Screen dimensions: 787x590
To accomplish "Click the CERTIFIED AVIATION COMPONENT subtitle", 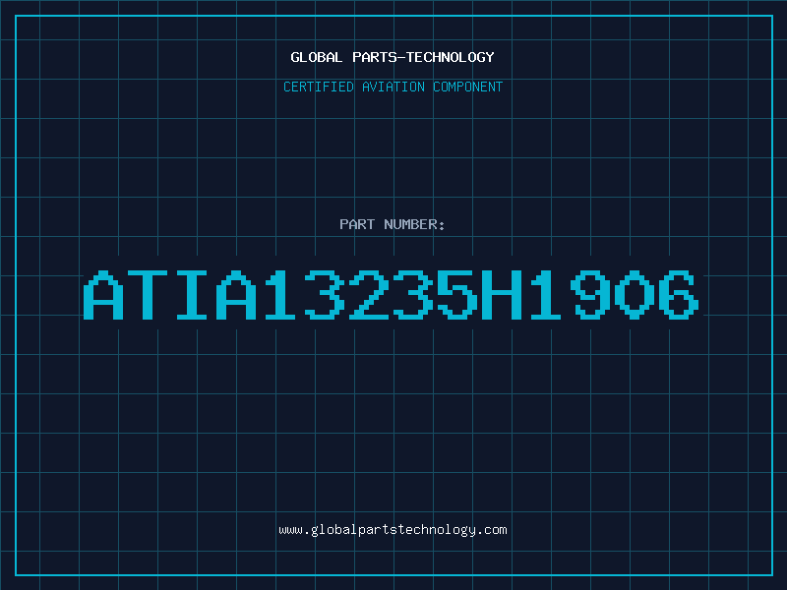I will 393,87.
